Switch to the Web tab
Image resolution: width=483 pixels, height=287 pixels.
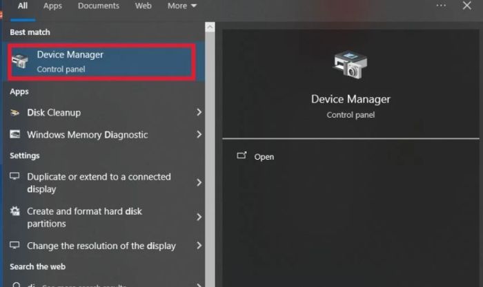click(144, 6)
